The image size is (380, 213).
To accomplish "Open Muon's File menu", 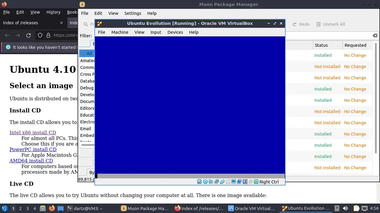I will (85, 13).
